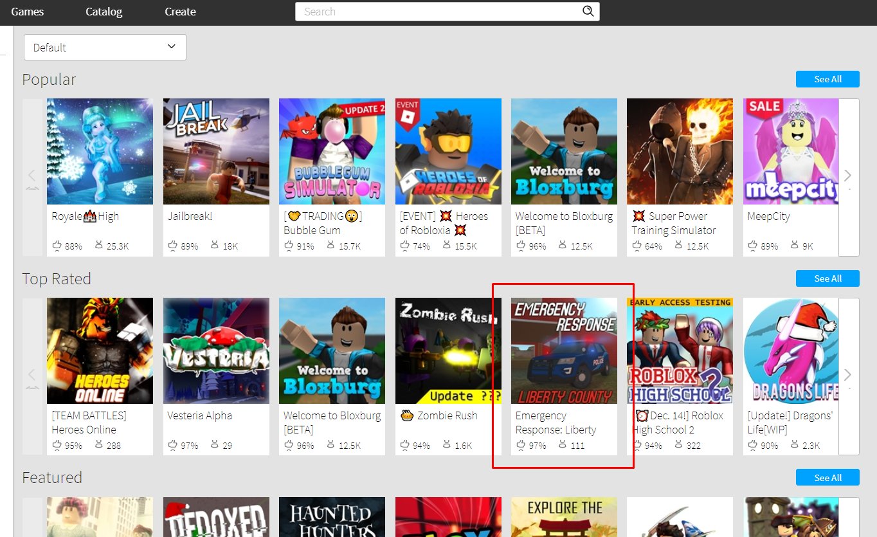Viewport: 877px width, 537px height.
Task: Click '[TEAM BATTLES] Heroes Online' title
Action: click(89, 423)
